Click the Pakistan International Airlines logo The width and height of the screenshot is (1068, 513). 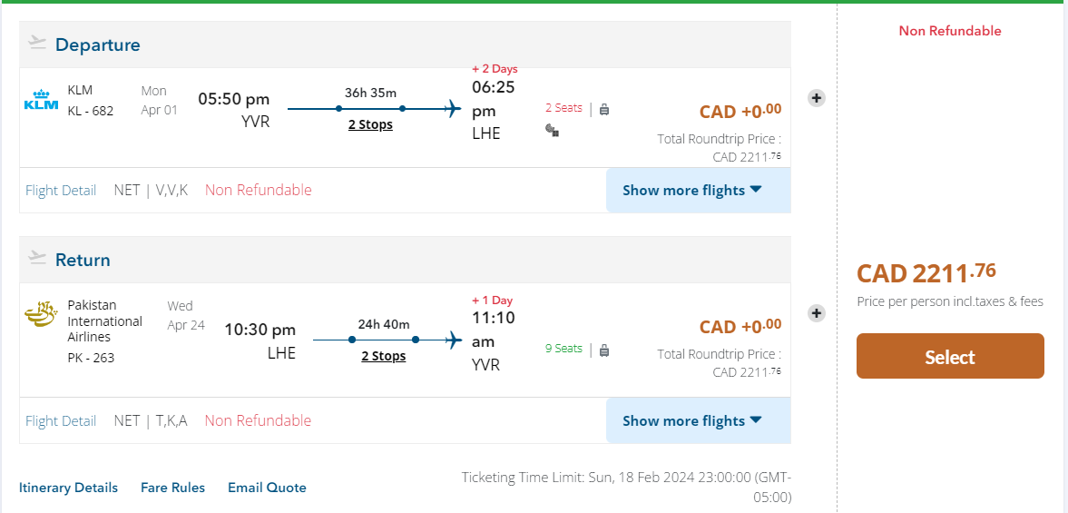(41, 316)
